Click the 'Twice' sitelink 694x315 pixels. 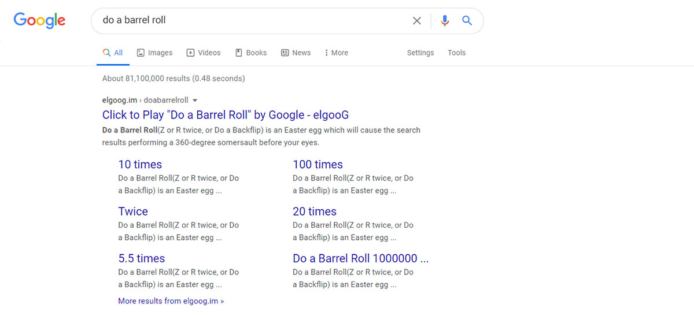tap(133, 212)
